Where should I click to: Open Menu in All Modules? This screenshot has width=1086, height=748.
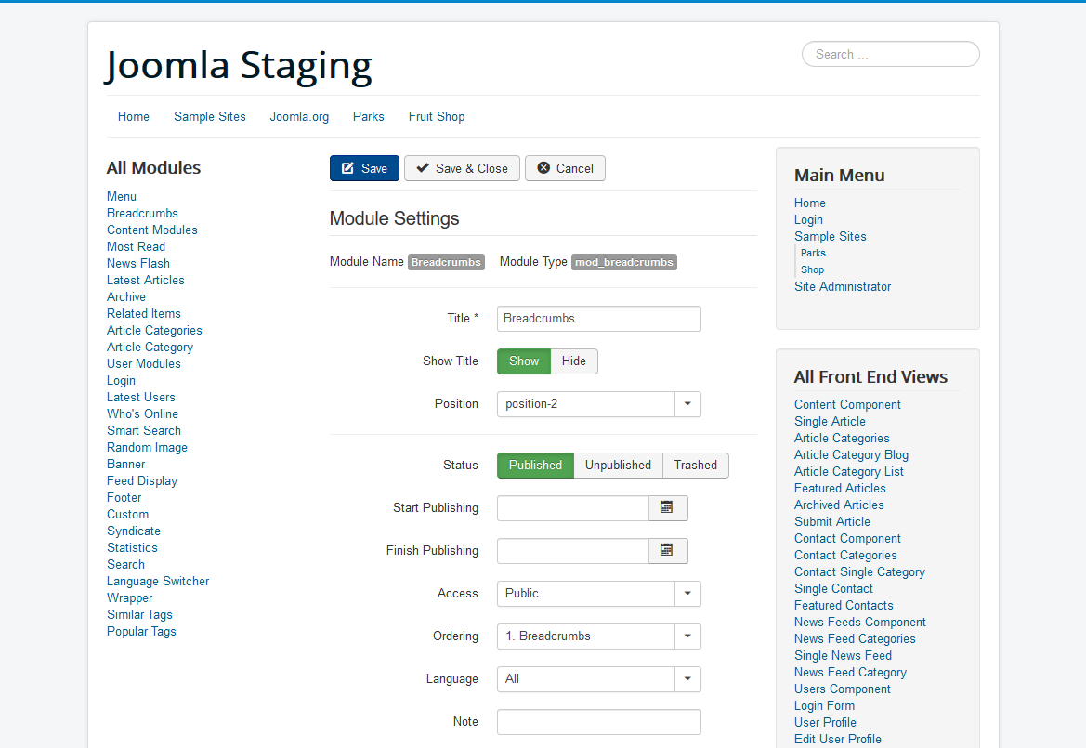tap(122, 197)
